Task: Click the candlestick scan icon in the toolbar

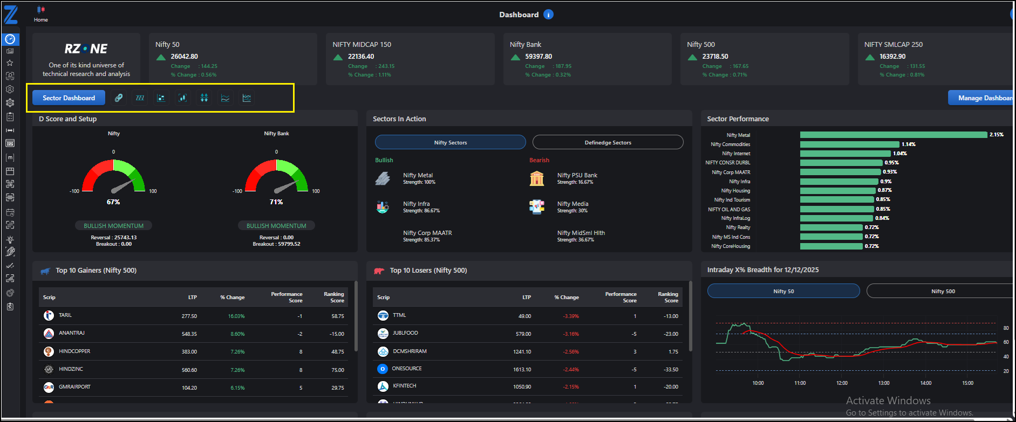Action: [x=183, y=98]
